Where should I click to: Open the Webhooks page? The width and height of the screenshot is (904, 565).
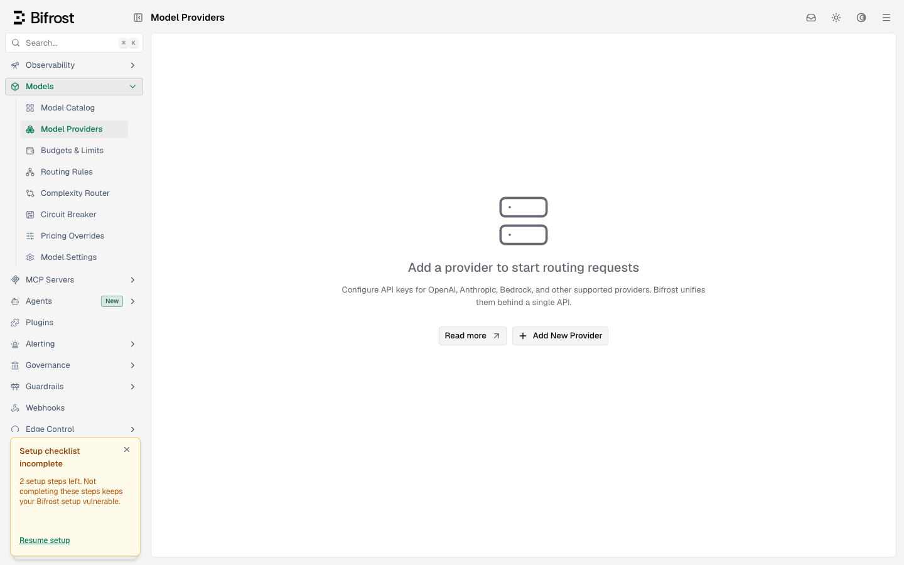pos(74,408)
